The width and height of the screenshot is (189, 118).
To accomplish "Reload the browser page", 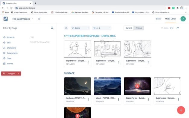I will click(x=11, y=8).
